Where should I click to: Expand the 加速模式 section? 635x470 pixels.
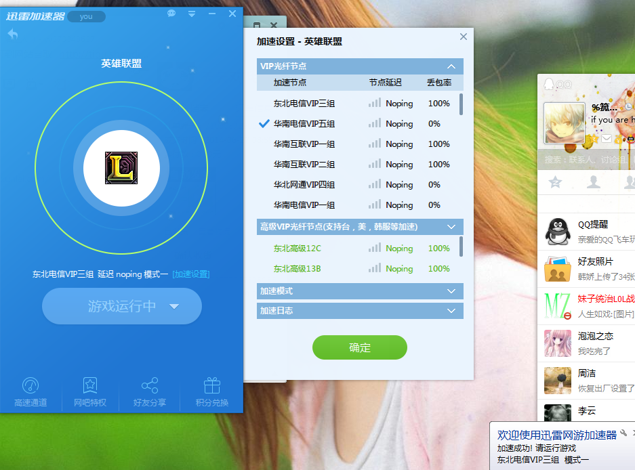(x=360, y=291)
